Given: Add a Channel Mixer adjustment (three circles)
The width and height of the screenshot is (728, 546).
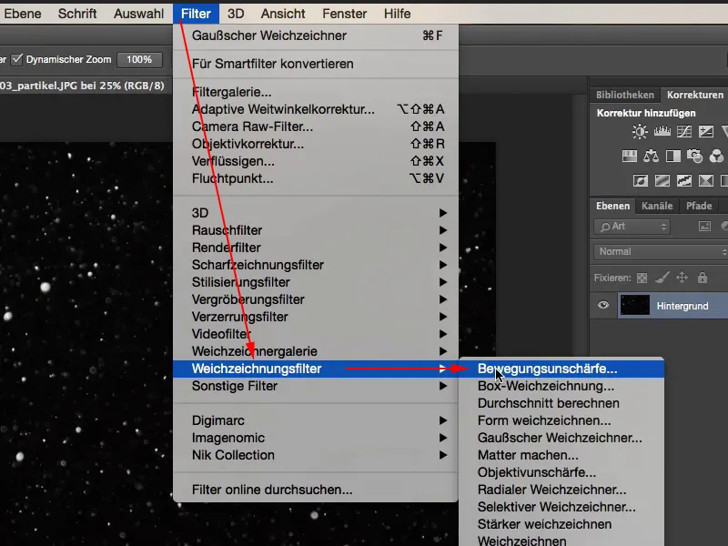Looking at the screenshot, I should point(716,156).
